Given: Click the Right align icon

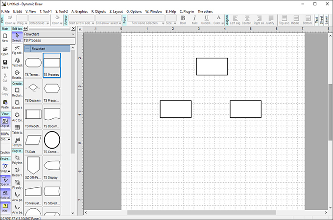Looking at the screenshot, I should 259,20.
